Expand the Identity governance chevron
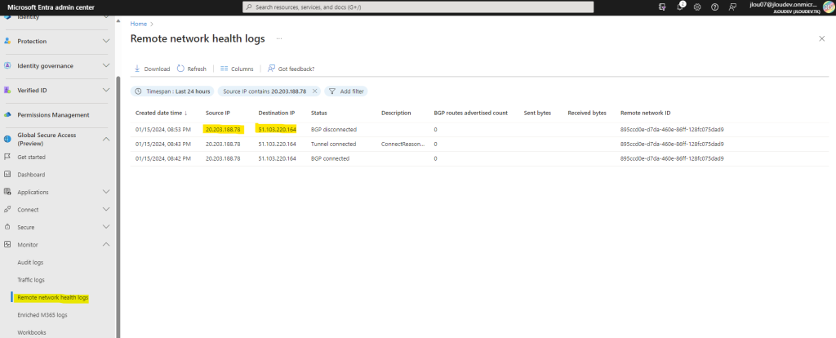 point(106,65)
